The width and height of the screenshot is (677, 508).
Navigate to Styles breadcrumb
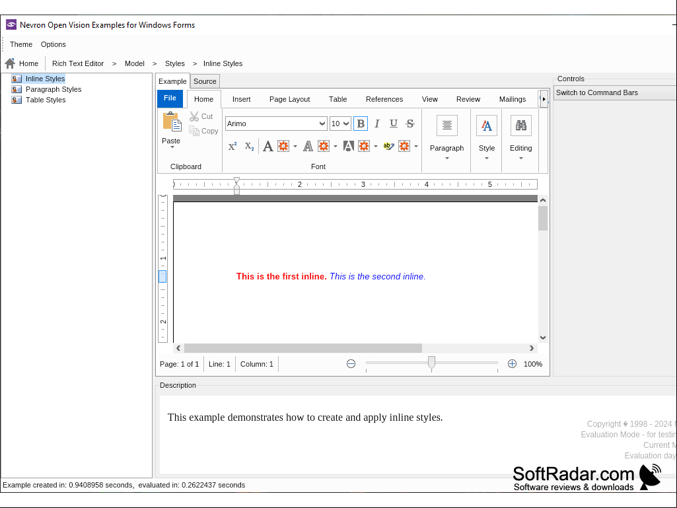[175, 63]
